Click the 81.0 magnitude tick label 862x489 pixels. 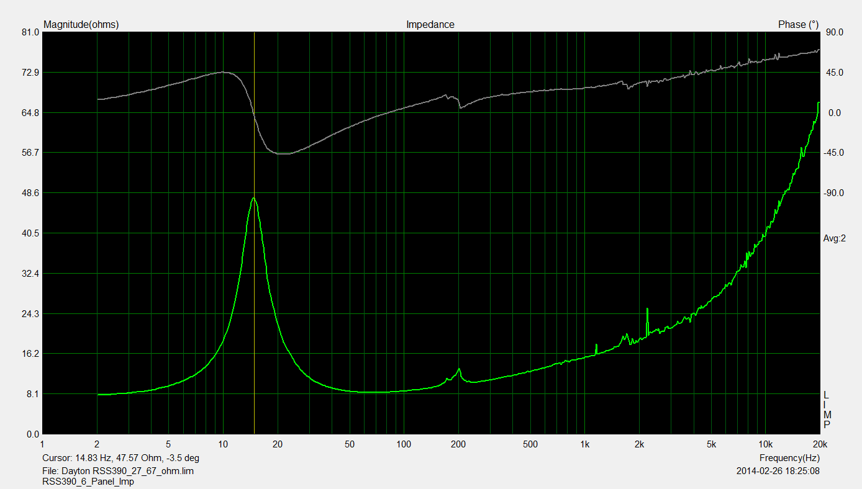pyautogui.click(x=30, y=32)
